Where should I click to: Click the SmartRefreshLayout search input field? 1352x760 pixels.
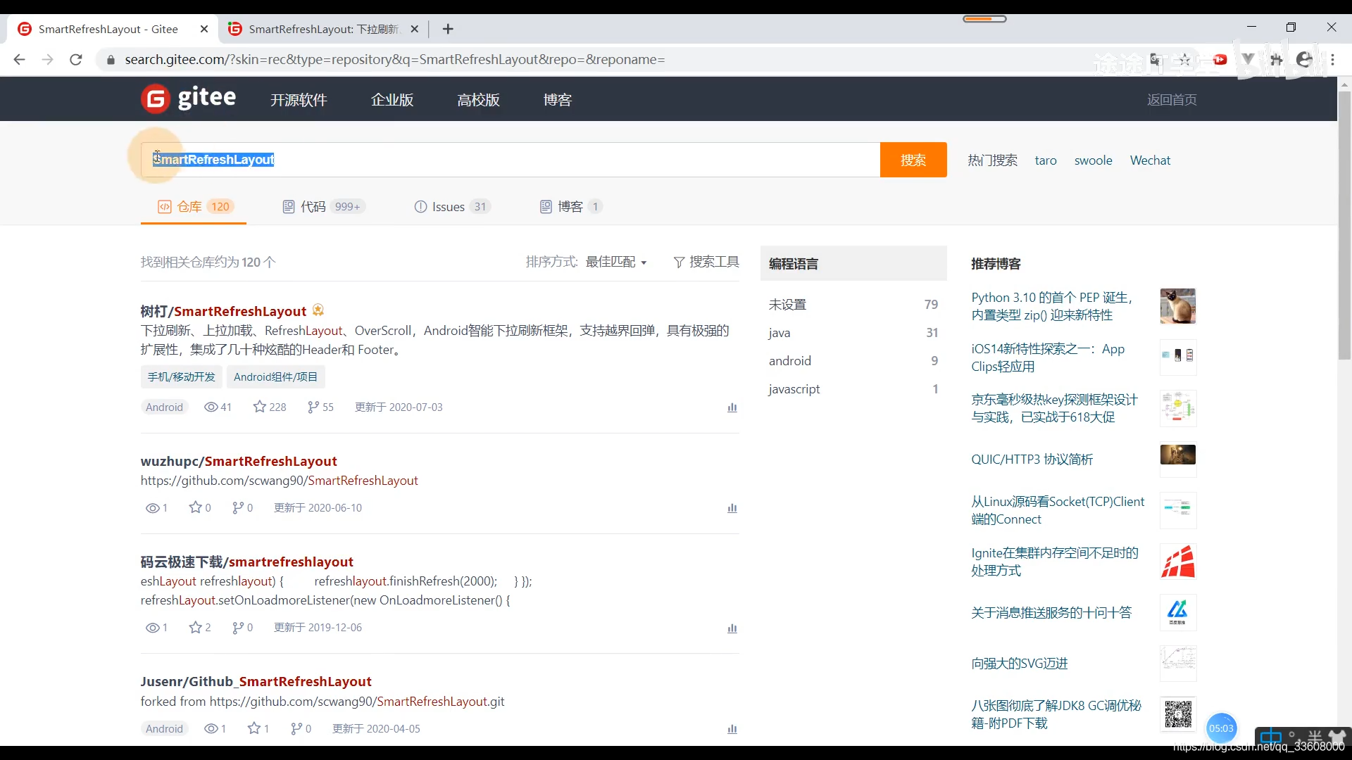511,160
